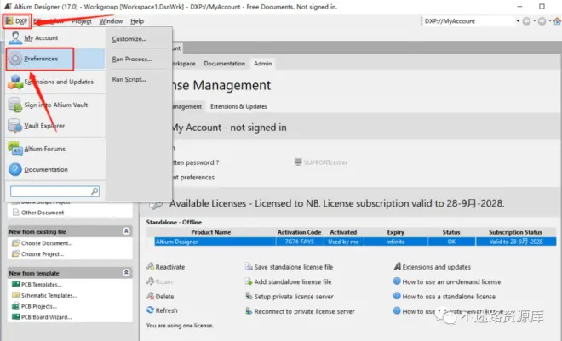Click the Reactivate license icon
This screenshot has height=341, width=562.
coord(150,266)
